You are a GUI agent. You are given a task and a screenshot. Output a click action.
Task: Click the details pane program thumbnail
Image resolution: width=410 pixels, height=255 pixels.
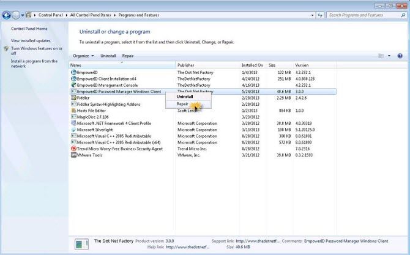(x=81, y=244)
